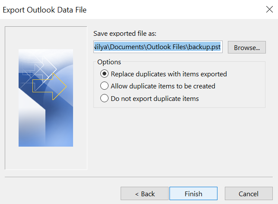
Task: Click the blue wizard illustration image
Action: (x=46, y=98)
